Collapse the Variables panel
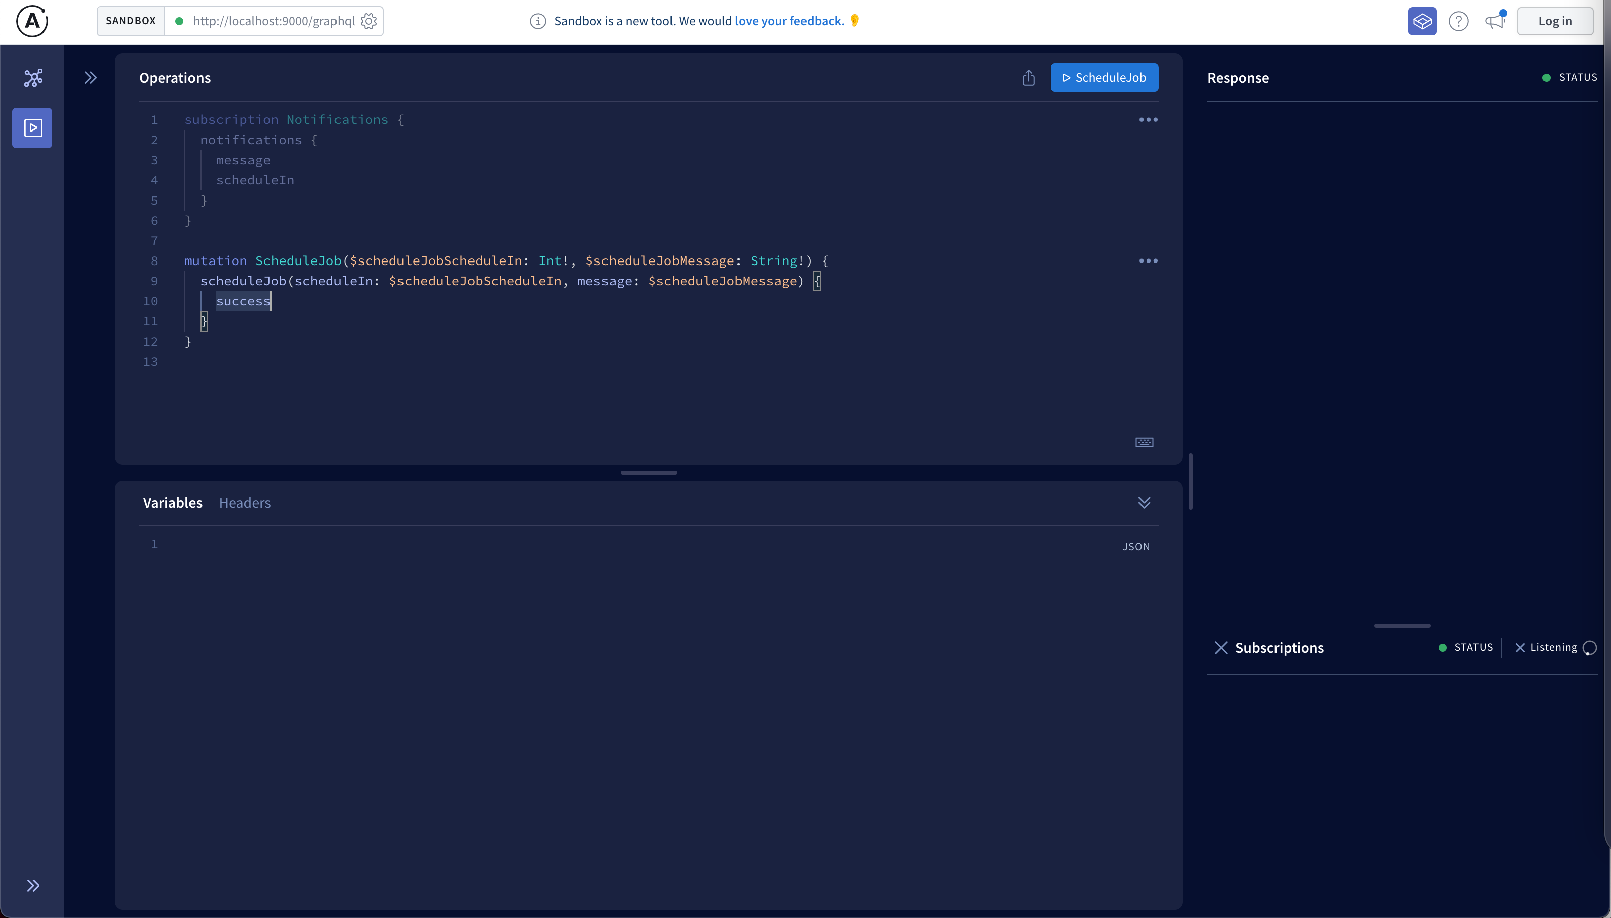1611x918 pixels. tap(1144, 502)
